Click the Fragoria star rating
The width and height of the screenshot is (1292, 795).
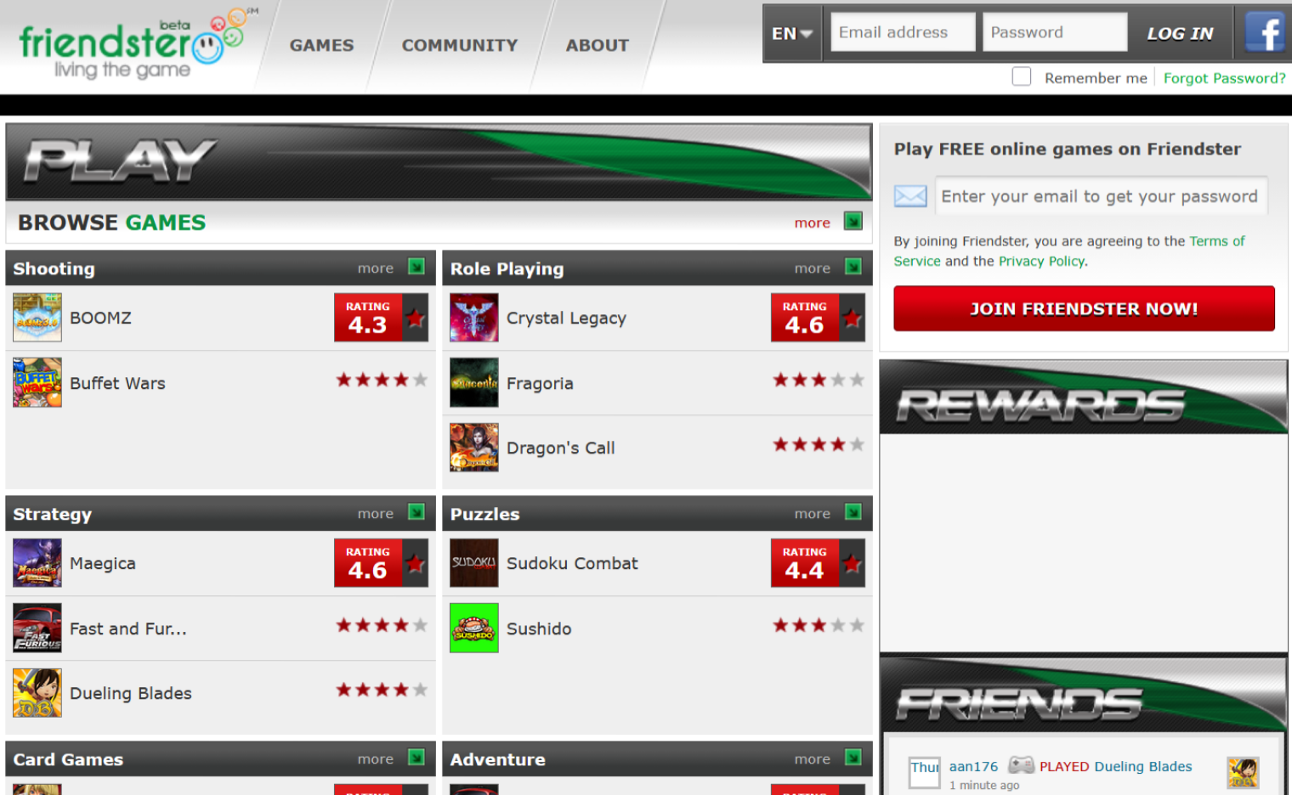(x=819, y=380)
